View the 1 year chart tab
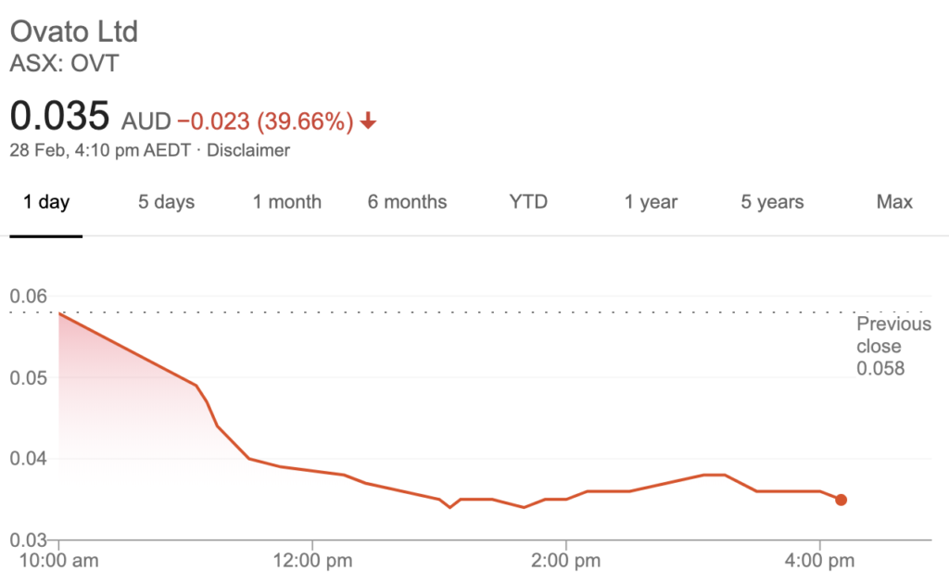Image resolution: width=949 pixels, height=584 pixels. [x=651, y=202]
